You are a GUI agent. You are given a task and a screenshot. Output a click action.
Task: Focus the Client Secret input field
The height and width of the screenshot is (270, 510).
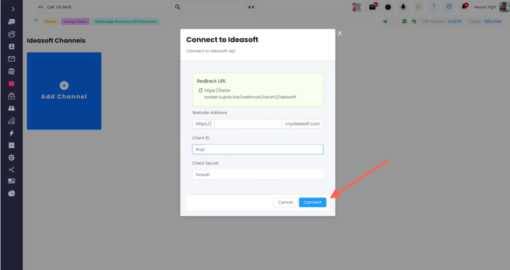click(258, 175)
